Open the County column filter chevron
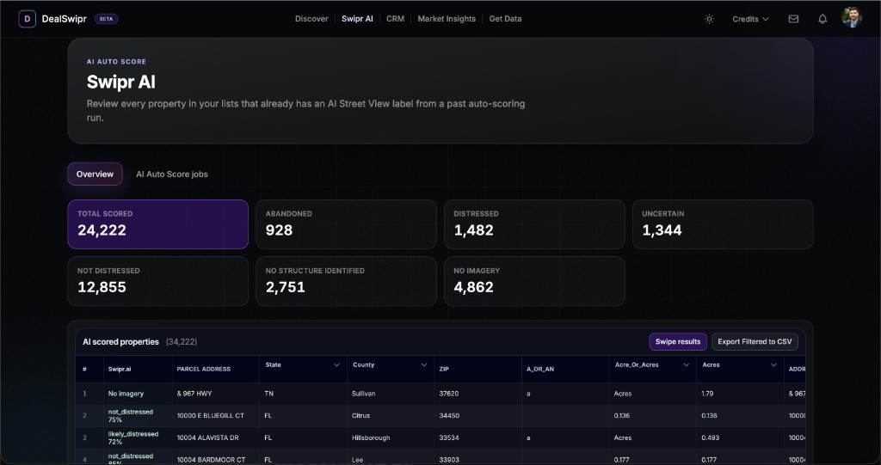The height and width of the screenshot is (465, 881). tap(423, 365)
